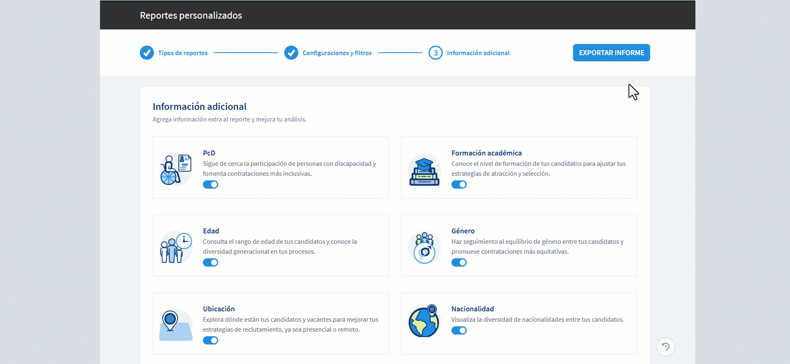Image resolution: width=790 pixels, height=364 pixels.
Task: Click 'Consulta el rango de edad' description
Action: pyautogui.click(x=280, y=247)
